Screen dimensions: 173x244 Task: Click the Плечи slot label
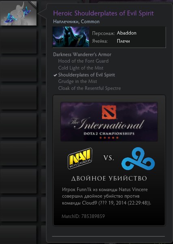tap(123, 41)
